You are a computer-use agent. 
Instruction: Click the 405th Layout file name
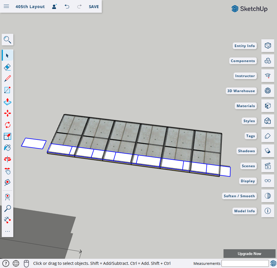(30, 7)
